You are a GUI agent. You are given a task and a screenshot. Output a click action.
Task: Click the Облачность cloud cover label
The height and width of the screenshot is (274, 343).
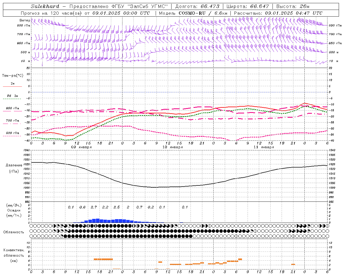point(14,232)
